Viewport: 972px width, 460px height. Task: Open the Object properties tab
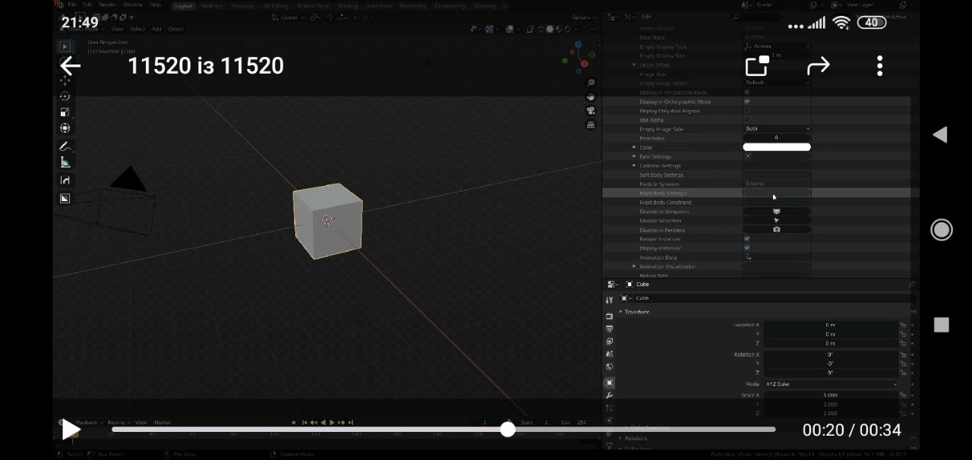(x=609, y=383)
